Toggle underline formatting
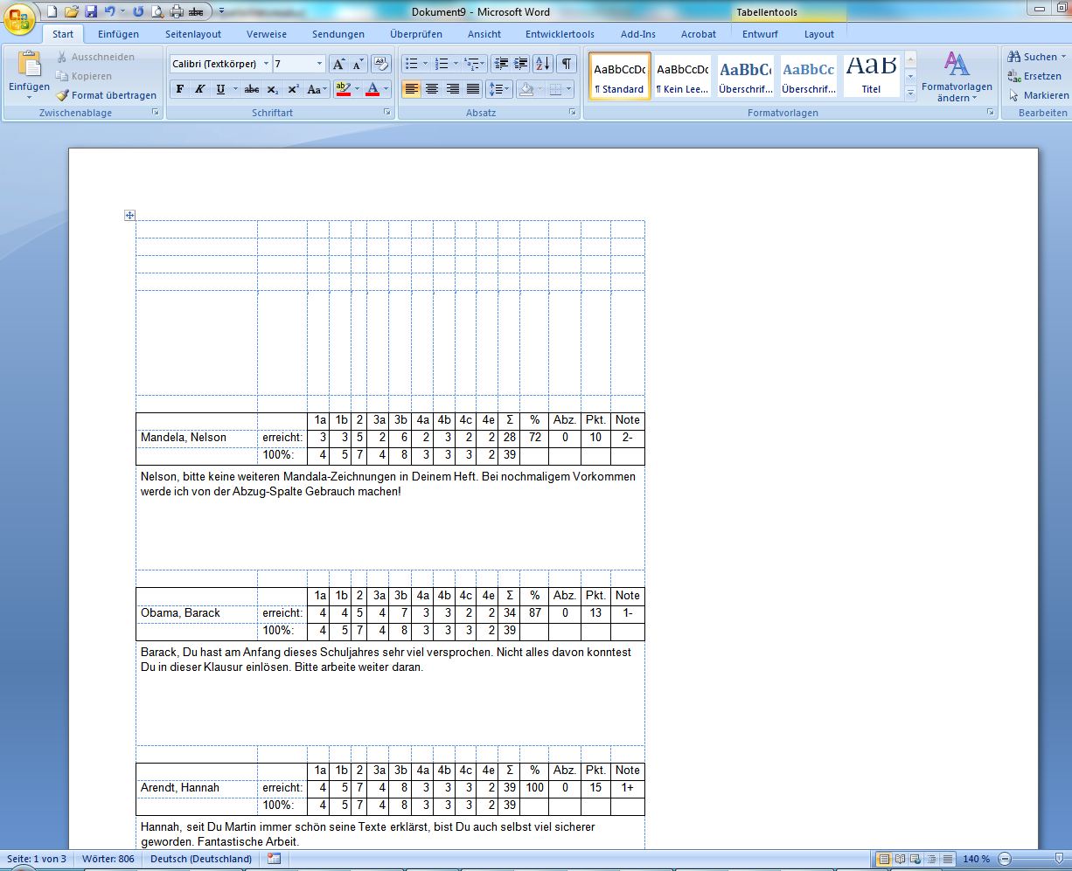The height and width of the screenshot is (871, 1072). (x=220, y=89)
